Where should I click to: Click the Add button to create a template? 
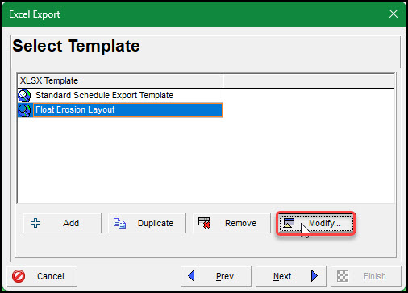pyautogui.click(x=62, y=223)
